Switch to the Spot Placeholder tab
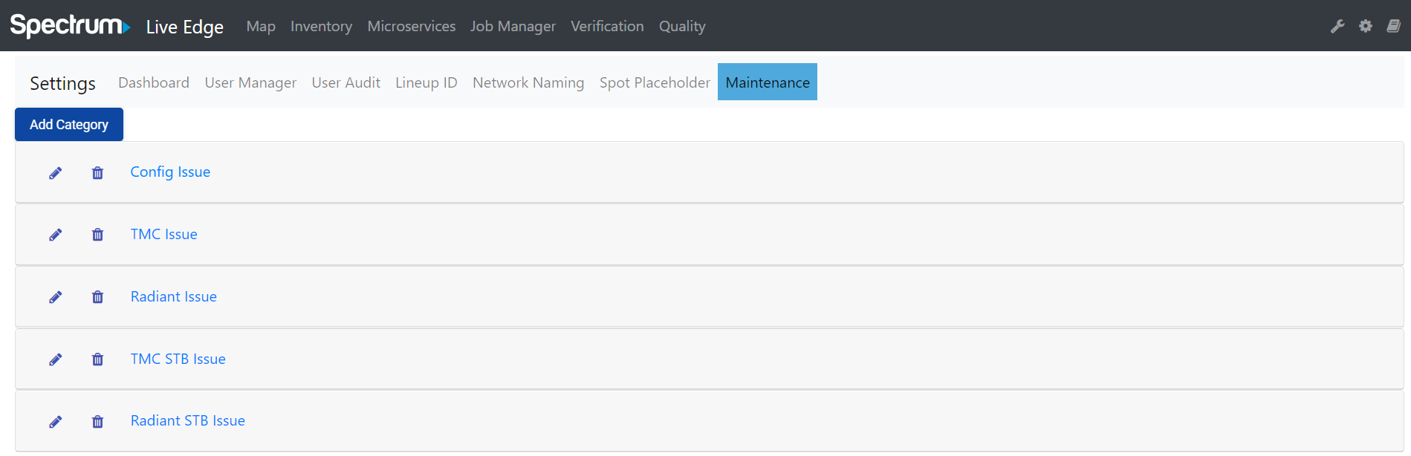 point(655,82)
